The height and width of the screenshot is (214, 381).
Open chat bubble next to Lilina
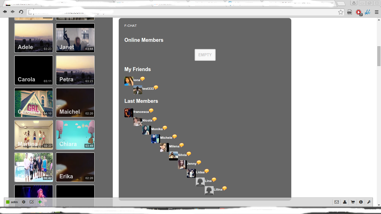click(225, 188)
